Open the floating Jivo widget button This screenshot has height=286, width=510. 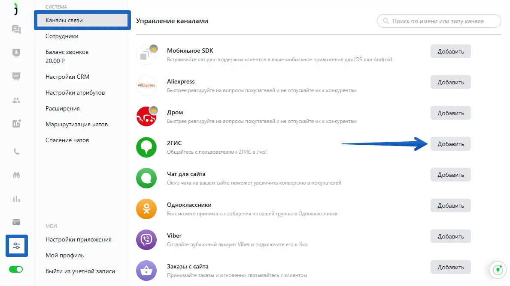point(498,269)
